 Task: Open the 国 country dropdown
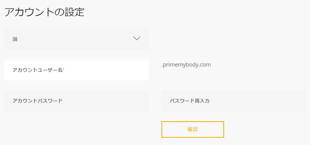click(x=76, y=39)
